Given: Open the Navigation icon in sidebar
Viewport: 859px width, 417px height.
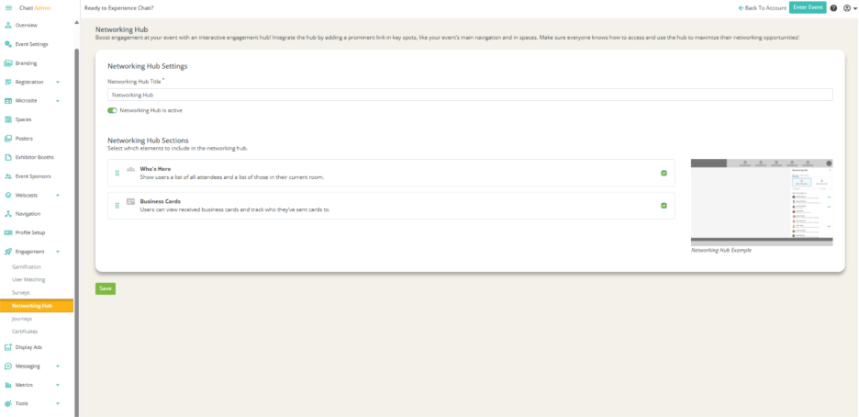Looking at the screenshot, I should [7, 213].
